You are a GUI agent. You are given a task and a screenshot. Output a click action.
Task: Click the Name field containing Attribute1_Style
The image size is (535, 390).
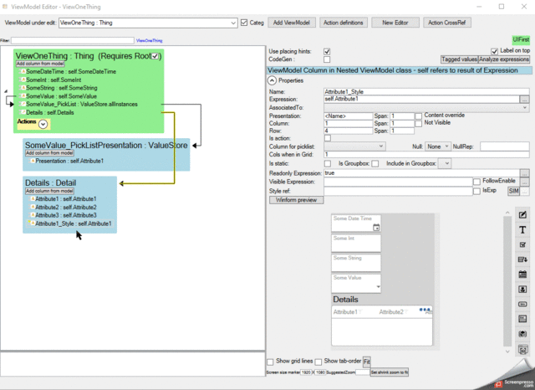[426, 91]
